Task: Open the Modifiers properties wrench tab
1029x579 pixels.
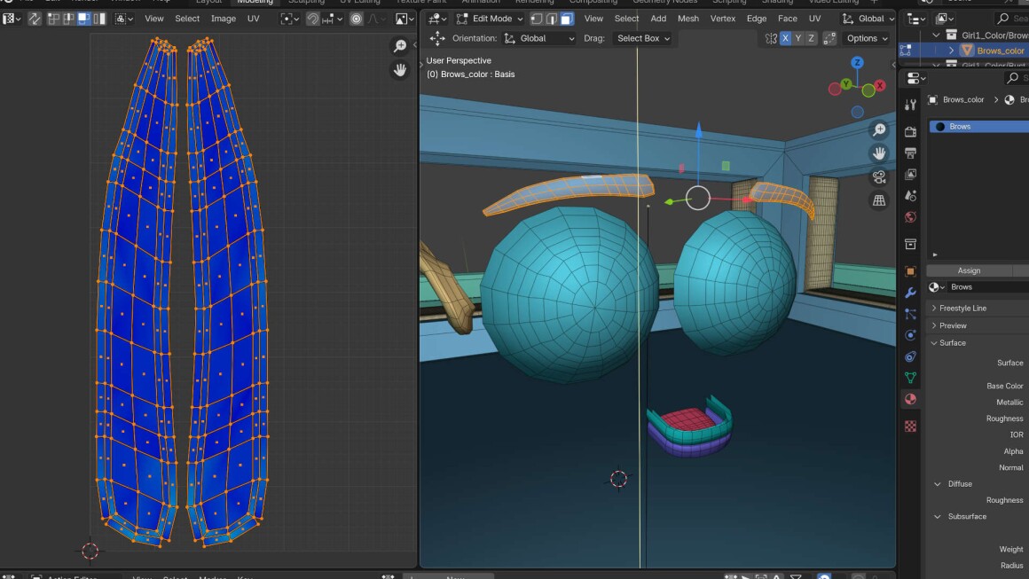Action: 910,293
